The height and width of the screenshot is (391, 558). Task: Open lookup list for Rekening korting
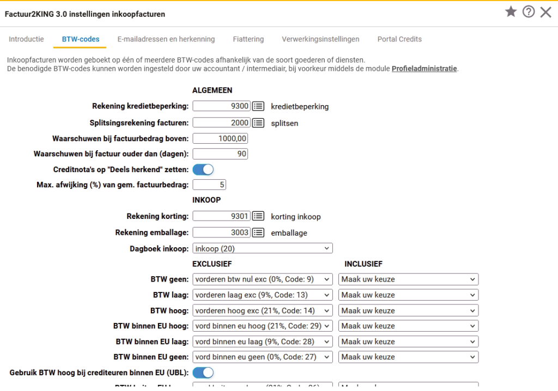[258, 217]
